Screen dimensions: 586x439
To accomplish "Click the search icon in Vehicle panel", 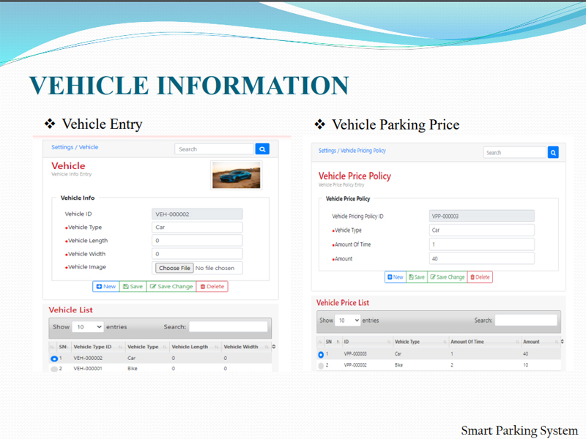I will point(262,149).
